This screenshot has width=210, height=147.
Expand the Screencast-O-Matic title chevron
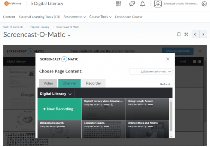69,35
